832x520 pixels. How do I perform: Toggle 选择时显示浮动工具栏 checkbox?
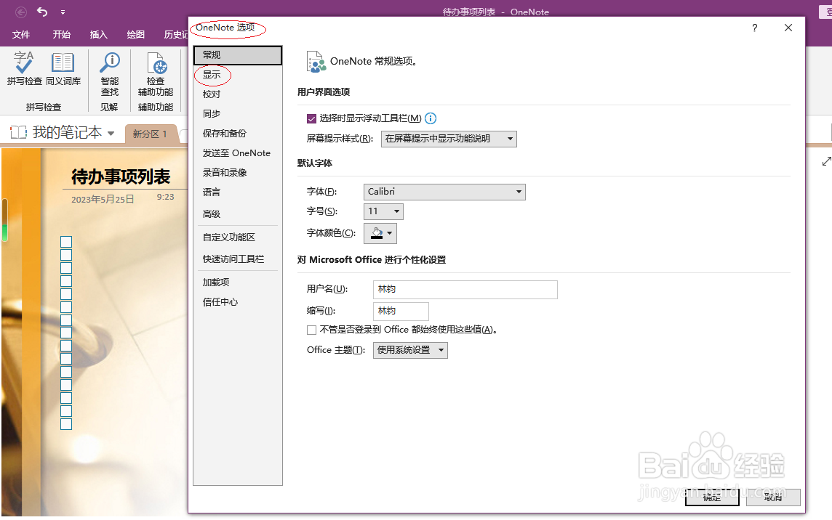click(x=312, y=118)
